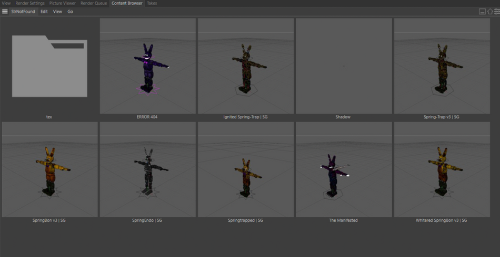Image resolution: width=500 pixels, height=257 pixels.
Task: Open the Edit menu
Action: pyautogui.click(x=44, y=12)
